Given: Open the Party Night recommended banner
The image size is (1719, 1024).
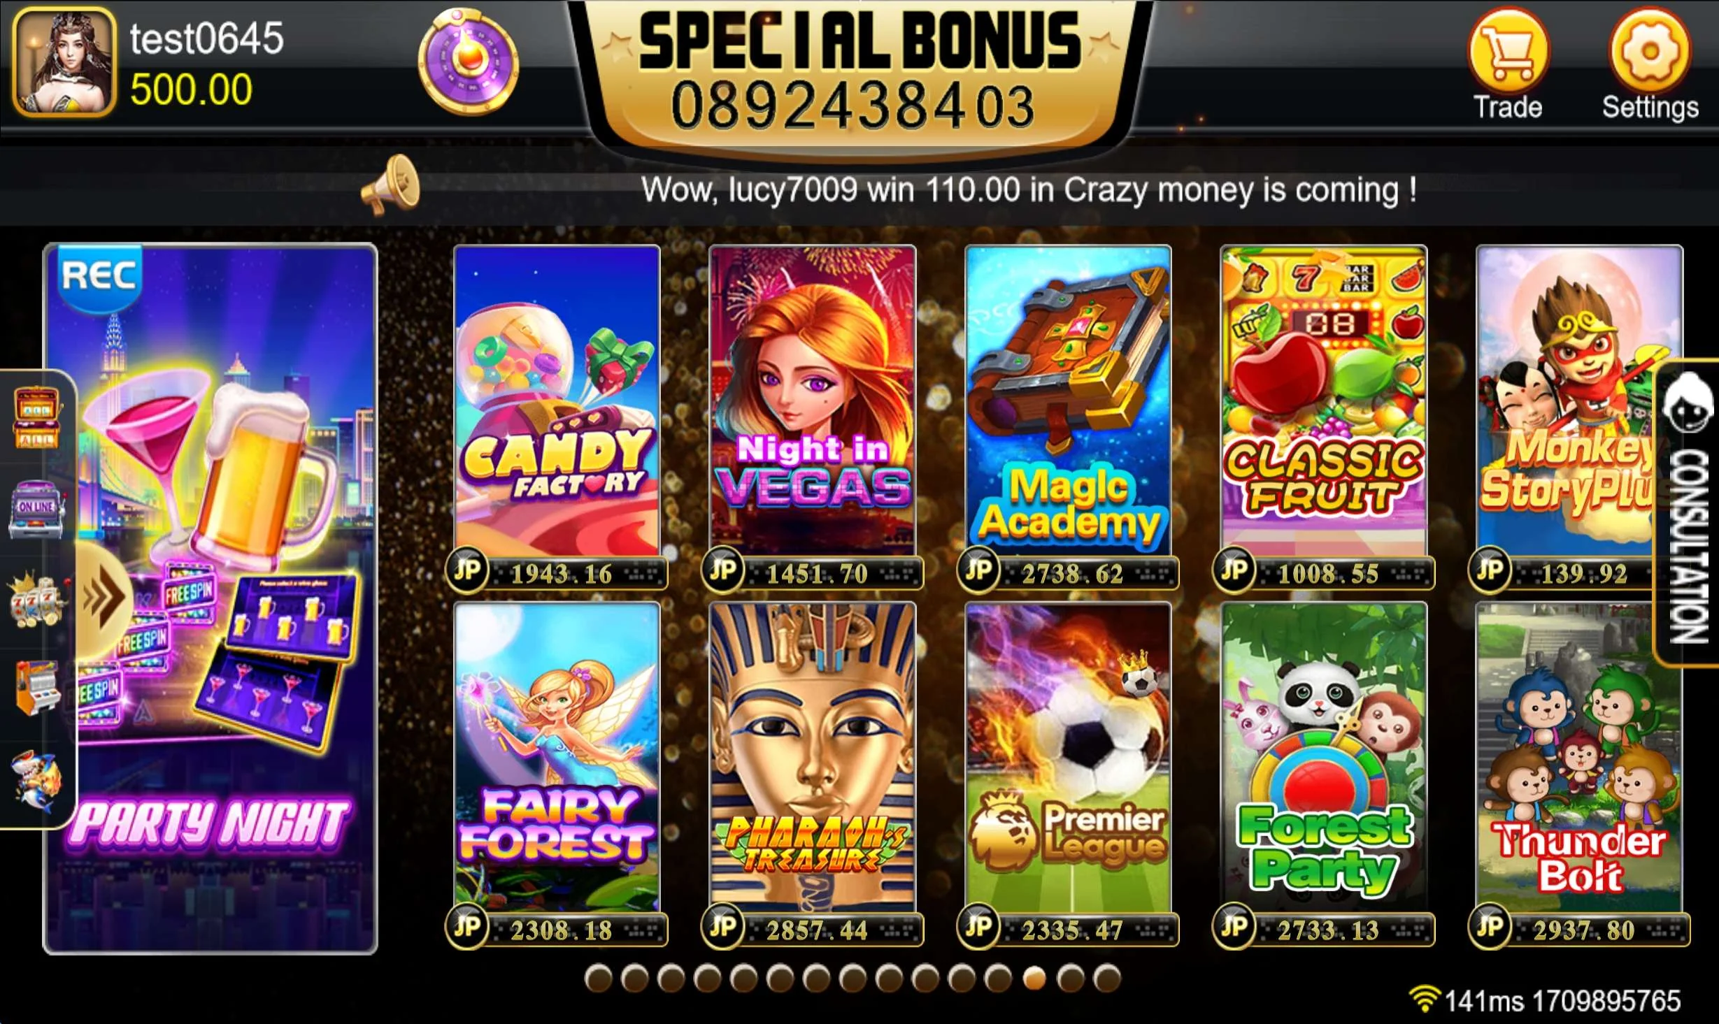Looking at the screenshot, I should pos(210,598).
